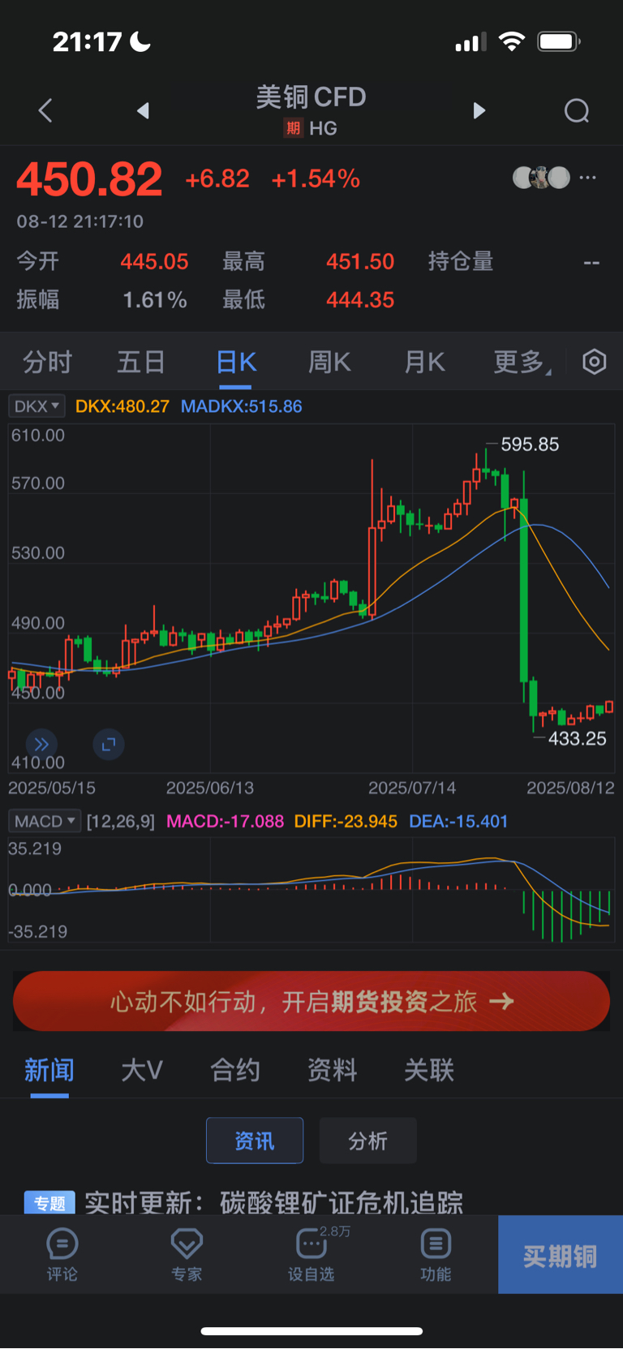Switch to the 大V tab
The height and width of the screenshot is (1349, 623).
(x=142, y=1070)
